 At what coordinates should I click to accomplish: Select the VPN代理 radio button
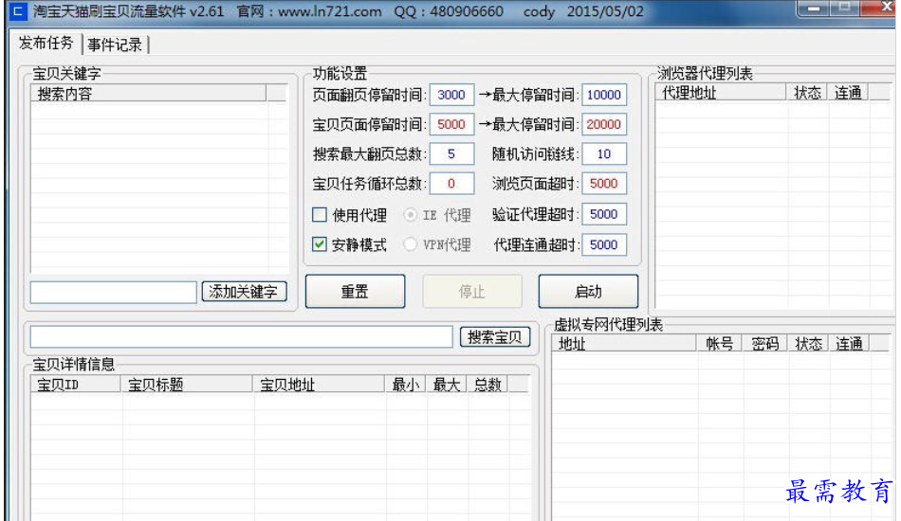click(411, 244)
